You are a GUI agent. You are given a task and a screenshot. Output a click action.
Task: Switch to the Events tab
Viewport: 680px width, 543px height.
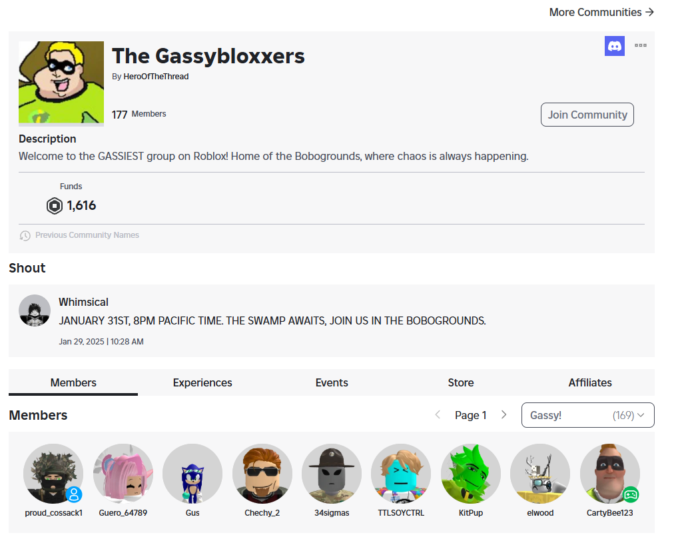332,382
